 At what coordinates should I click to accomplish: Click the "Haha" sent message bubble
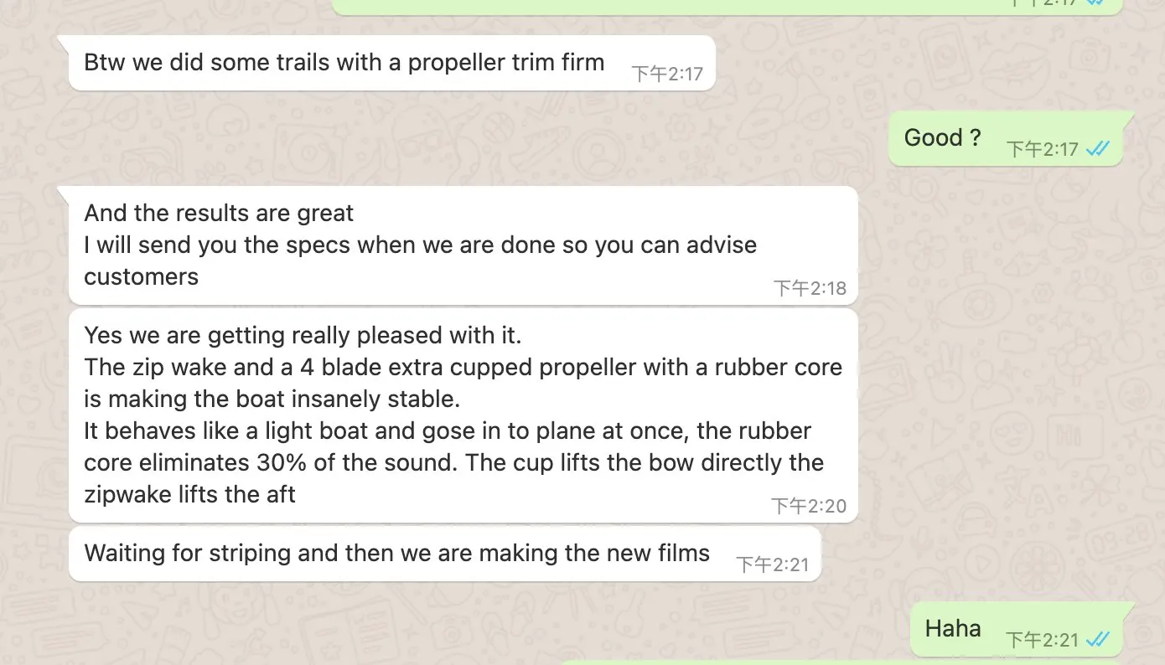[953, 629]
